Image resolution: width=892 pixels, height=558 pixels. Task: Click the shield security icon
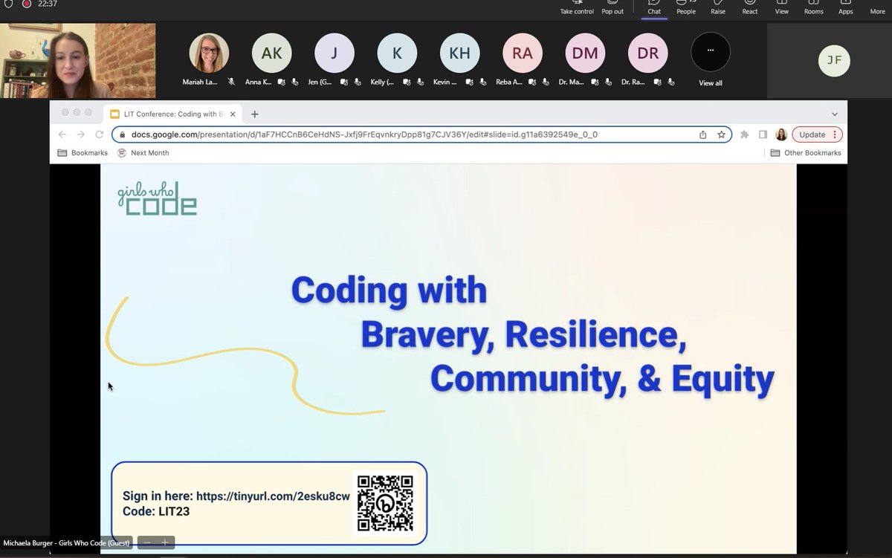[8, 4]
